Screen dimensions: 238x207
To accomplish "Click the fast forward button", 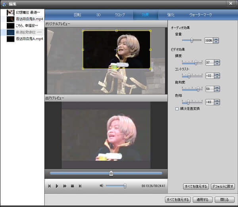I will (x=65, y=186).
